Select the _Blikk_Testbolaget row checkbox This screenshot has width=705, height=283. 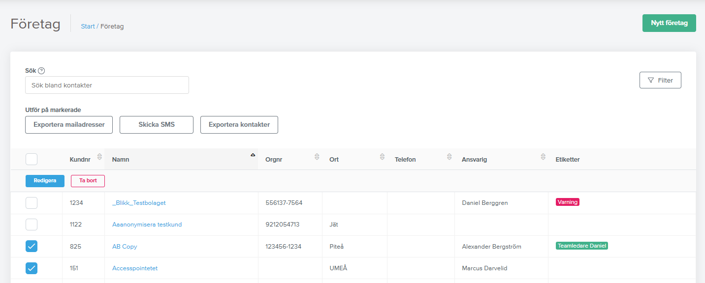coord(32,203)
